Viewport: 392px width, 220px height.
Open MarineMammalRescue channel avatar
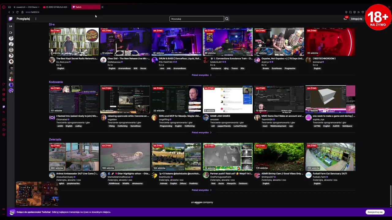pyautogui.click(x=103, y=175)
